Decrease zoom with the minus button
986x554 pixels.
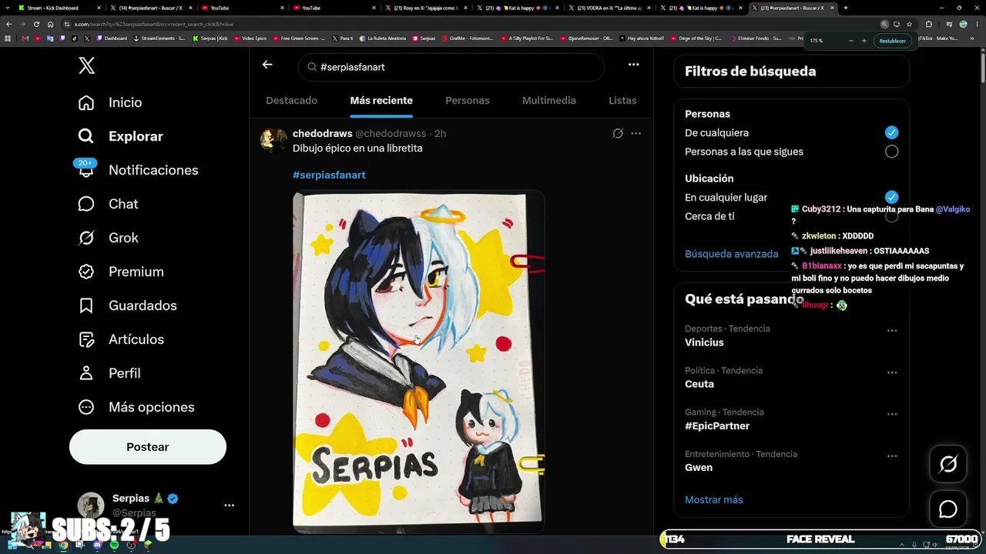851,41
